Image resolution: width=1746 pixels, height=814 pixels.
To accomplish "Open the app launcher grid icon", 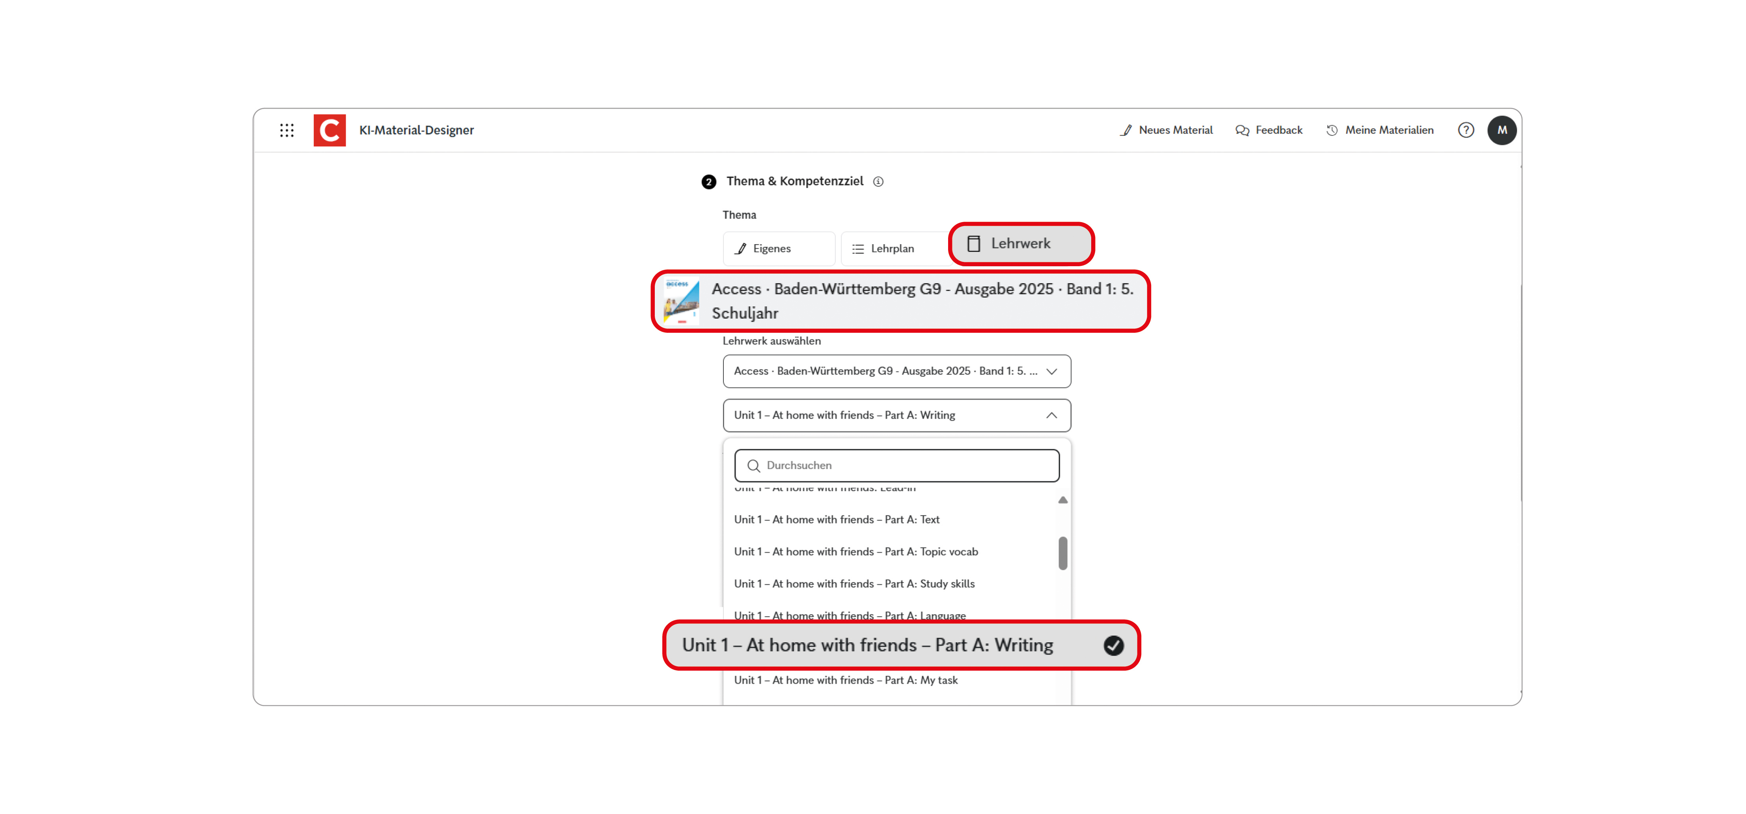I will [287, 130].
